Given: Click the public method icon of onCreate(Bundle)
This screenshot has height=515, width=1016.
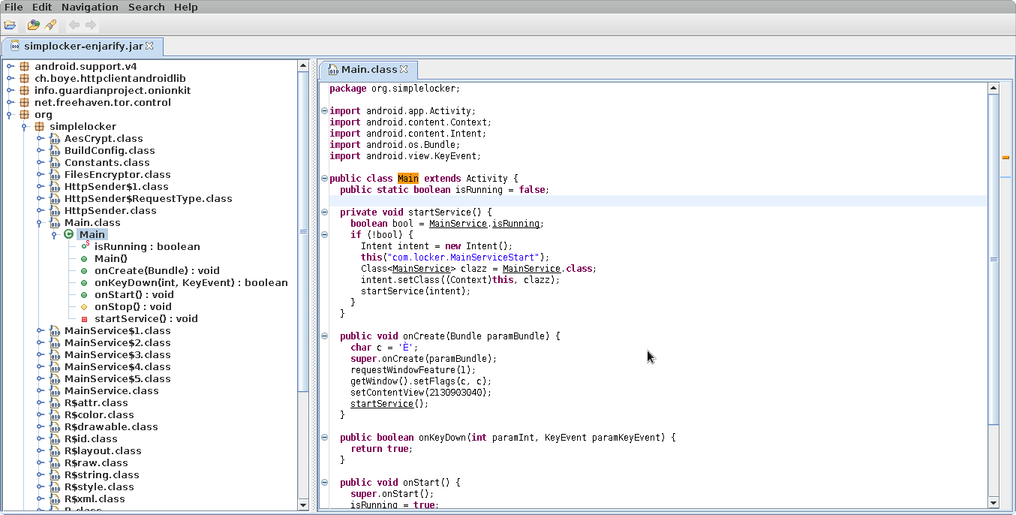Looking at the screenshot, I should tap(84, 270).
